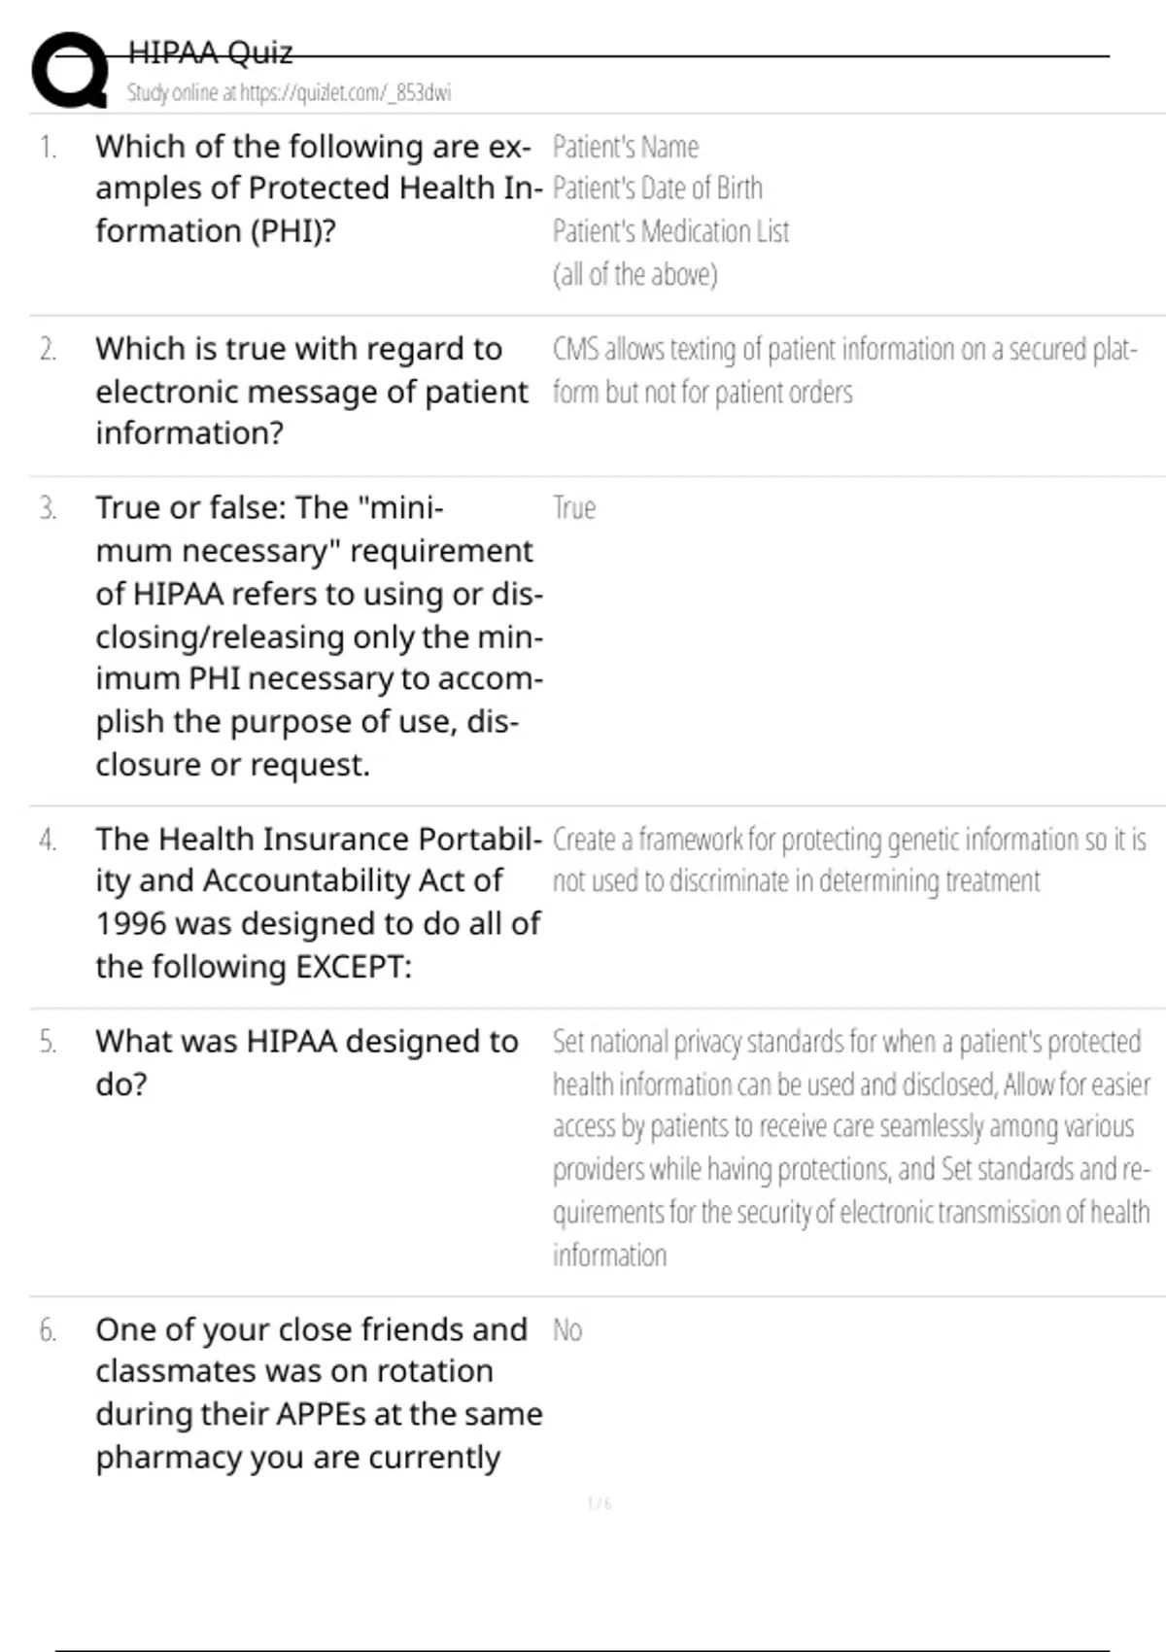The width and height of the screenshot is (1166, 1652).
Task: Click the answer "Patient's Medication List"
Action: (670, 231)
